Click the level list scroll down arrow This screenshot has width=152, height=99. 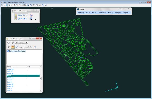tap(41, 90)
